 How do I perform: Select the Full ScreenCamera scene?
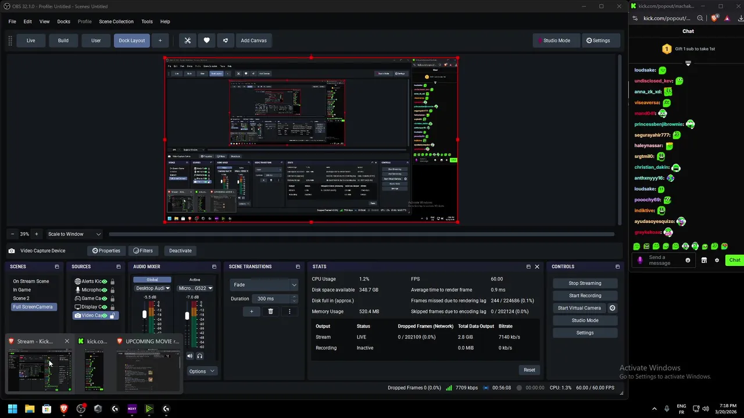pyautogui.click(x=33, y=307)
